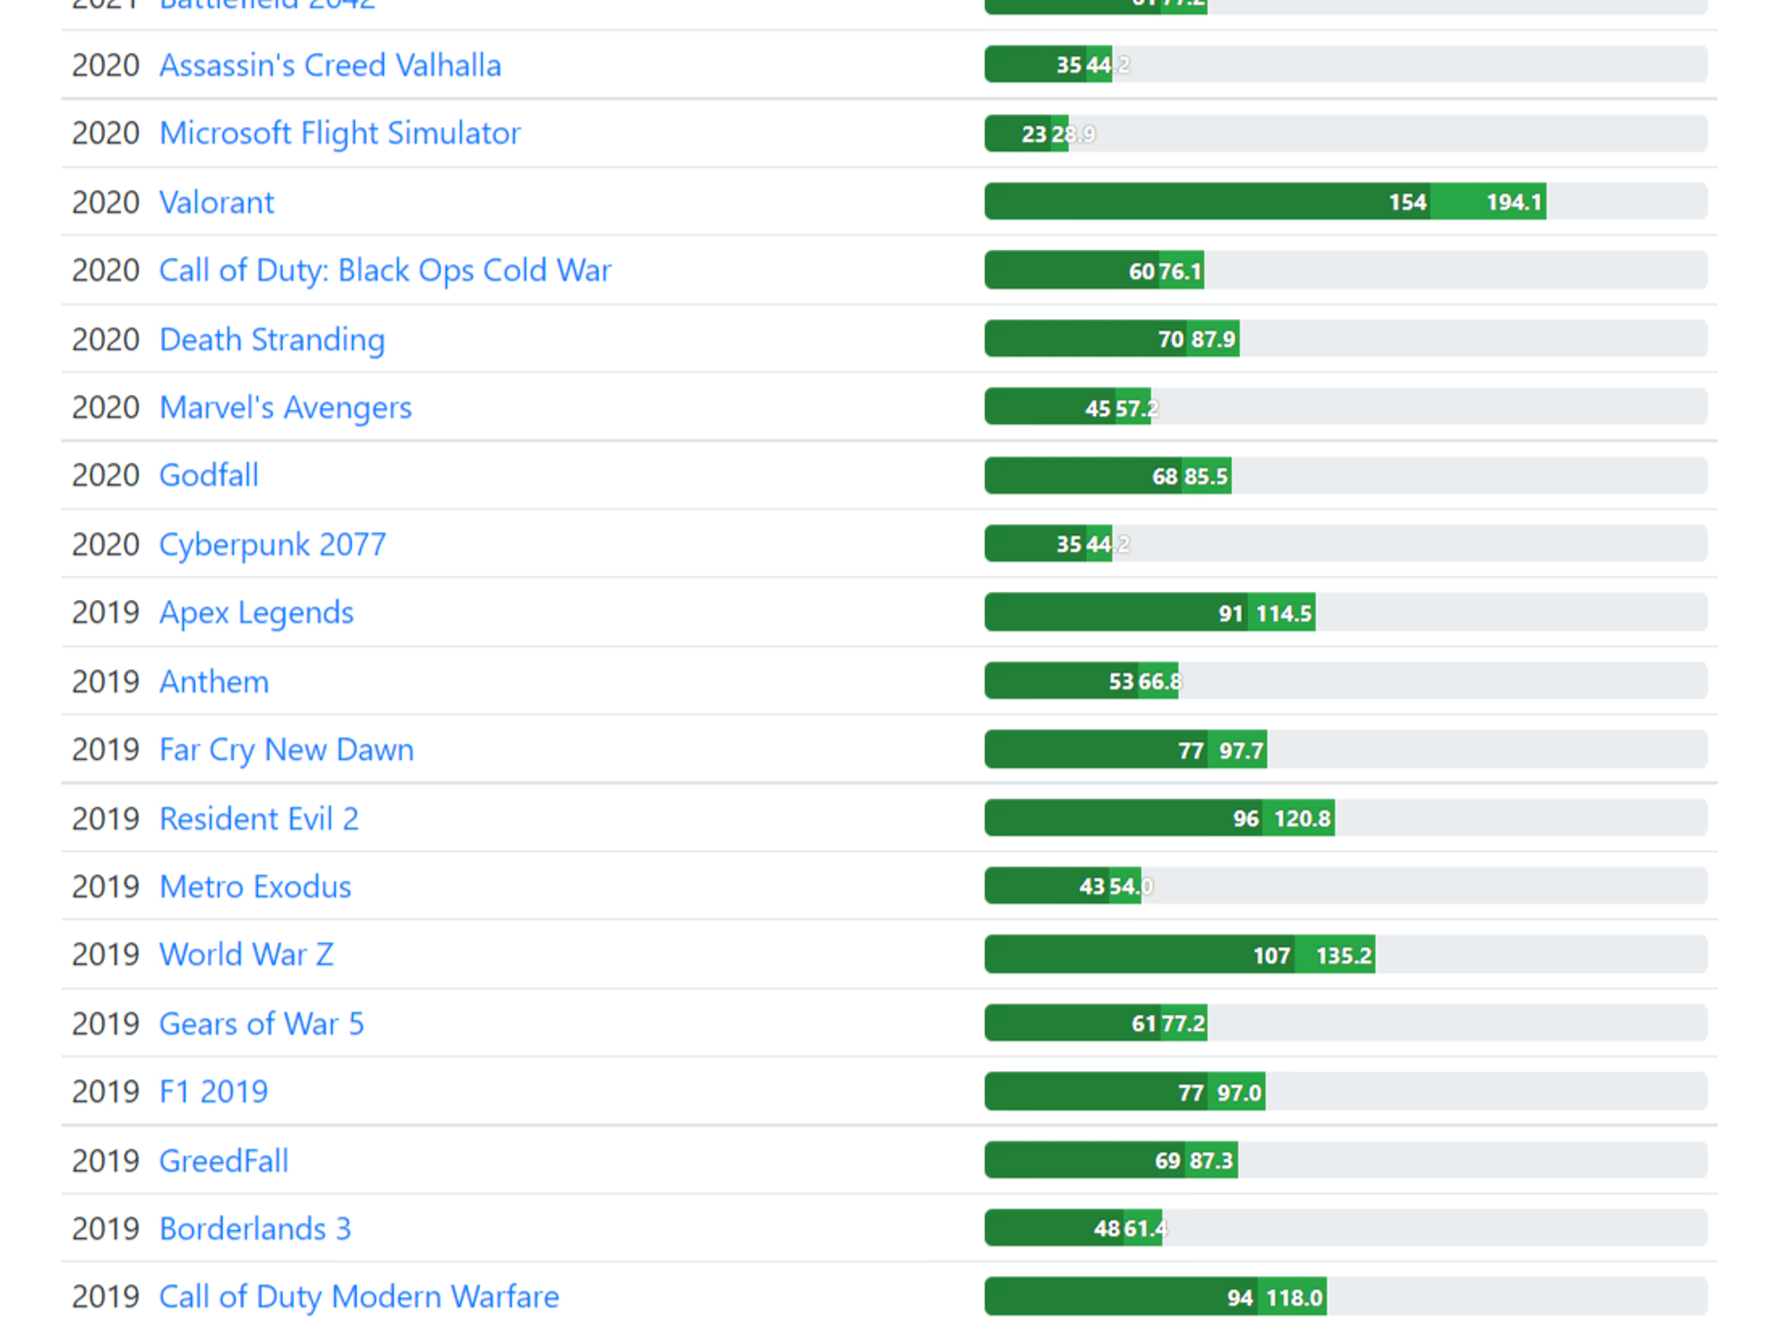Visit the Apex Legends link
Viewport: 1771px width, 1328px height.
click(256, 612)
